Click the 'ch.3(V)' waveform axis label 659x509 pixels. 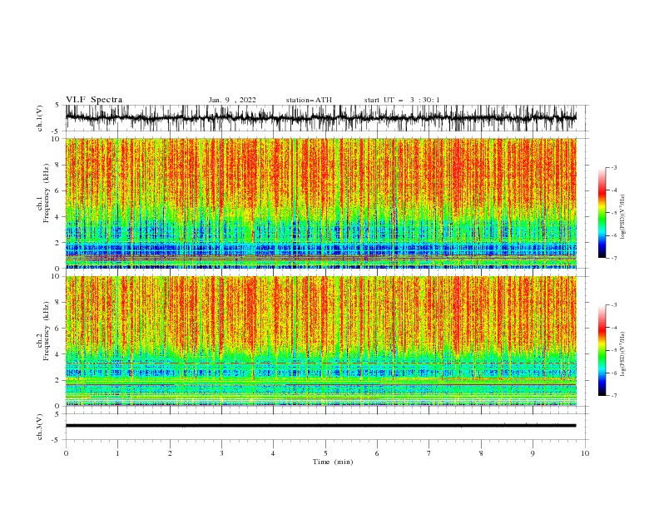point(40,427)
